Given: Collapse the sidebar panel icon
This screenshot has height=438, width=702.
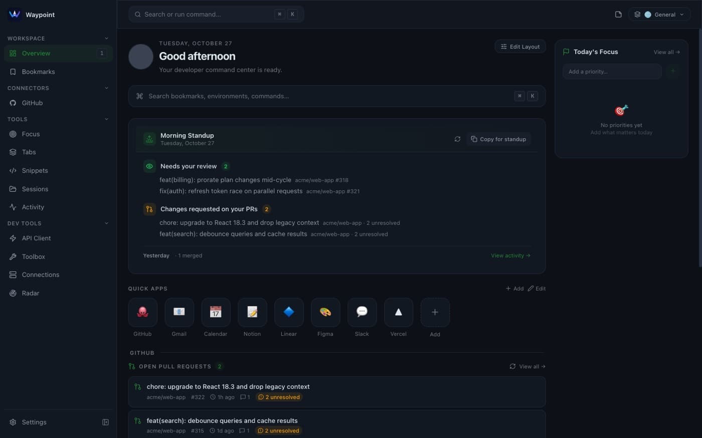Looking at the screenshot, I should [x=105, y=422].
